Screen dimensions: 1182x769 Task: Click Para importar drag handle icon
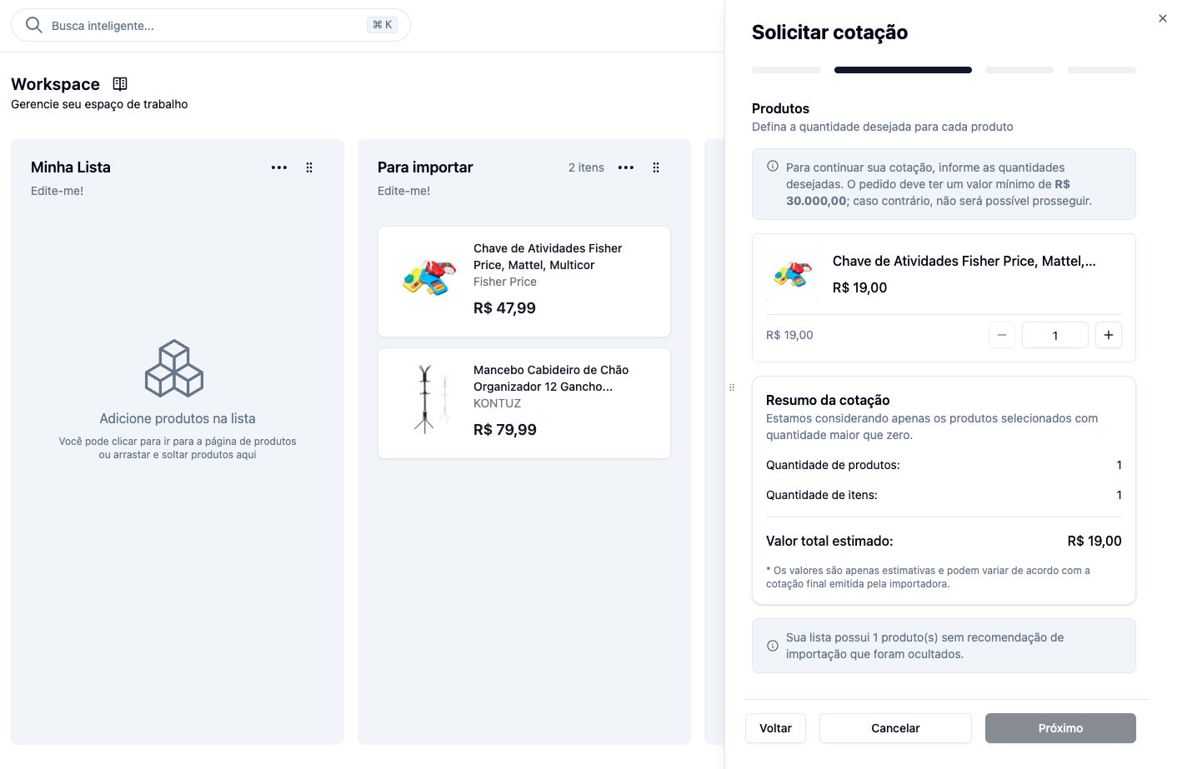(656, 167)
